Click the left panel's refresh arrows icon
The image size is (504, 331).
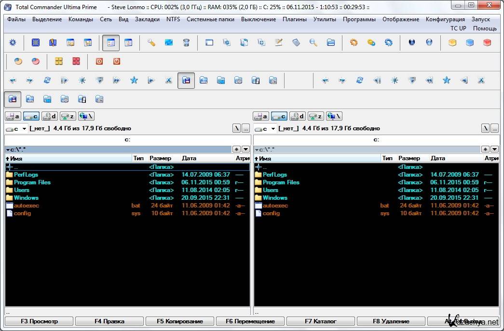pos(47,81)
